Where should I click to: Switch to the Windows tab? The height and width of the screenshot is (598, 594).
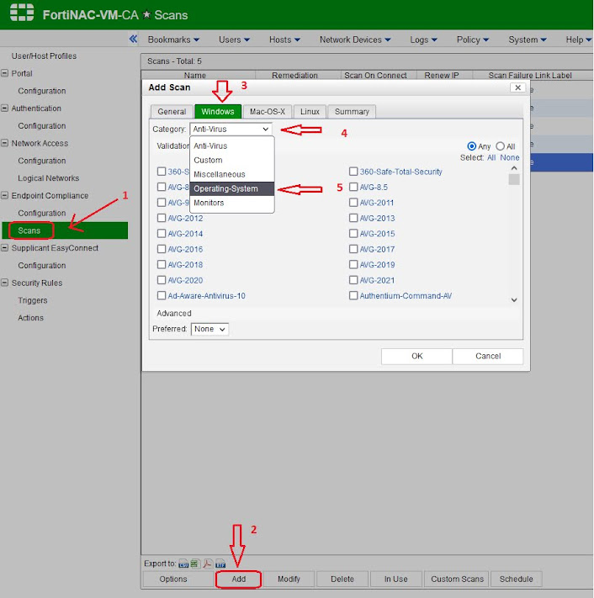pos(218,111)
